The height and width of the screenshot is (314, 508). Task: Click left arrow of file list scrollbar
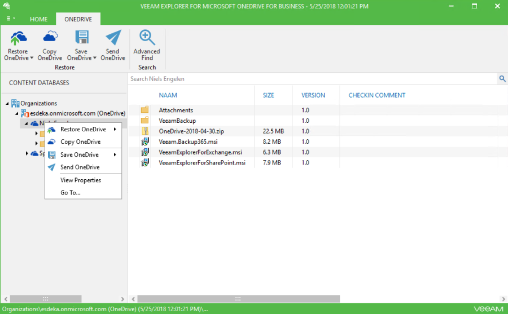[x=133, y=299]
